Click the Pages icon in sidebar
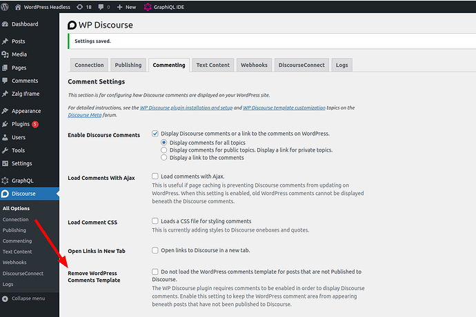Image resolution: width=476 pixels, height=317 pixels. coord(5,68)
